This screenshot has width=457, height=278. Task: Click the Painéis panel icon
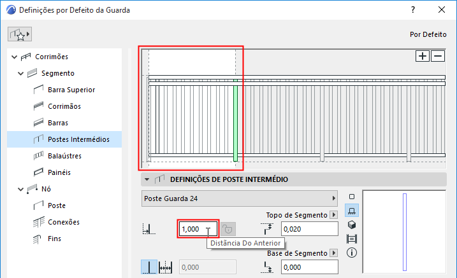point(38,172)
